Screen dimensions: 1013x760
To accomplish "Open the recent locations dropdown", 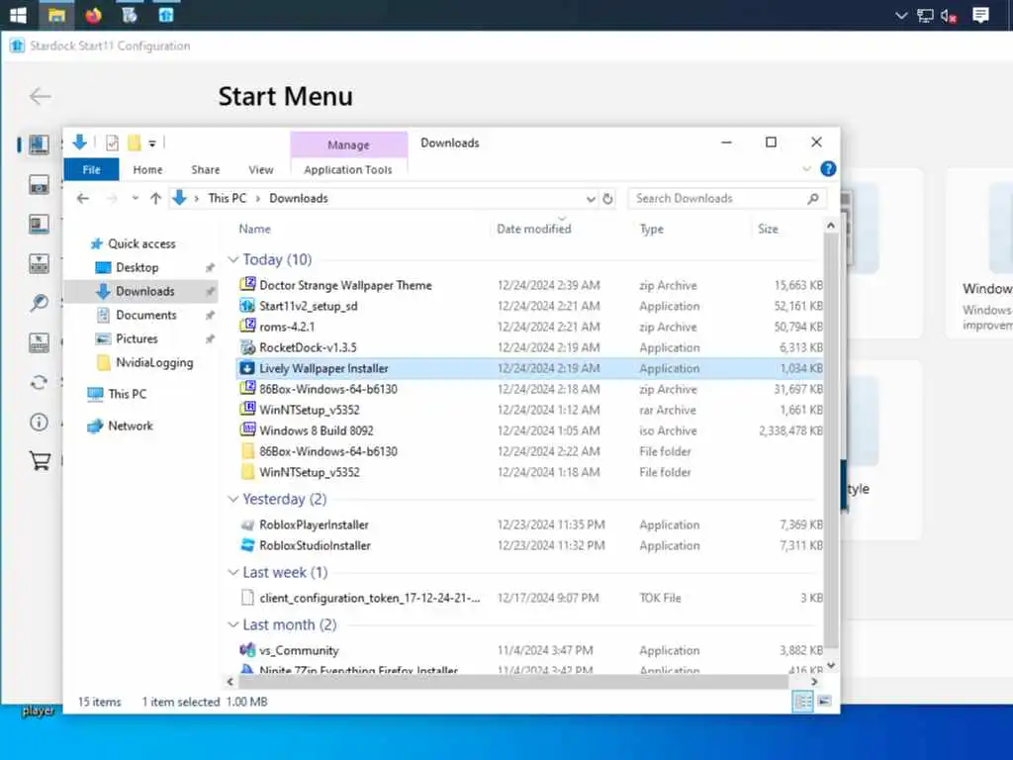I will click(135, 198).
